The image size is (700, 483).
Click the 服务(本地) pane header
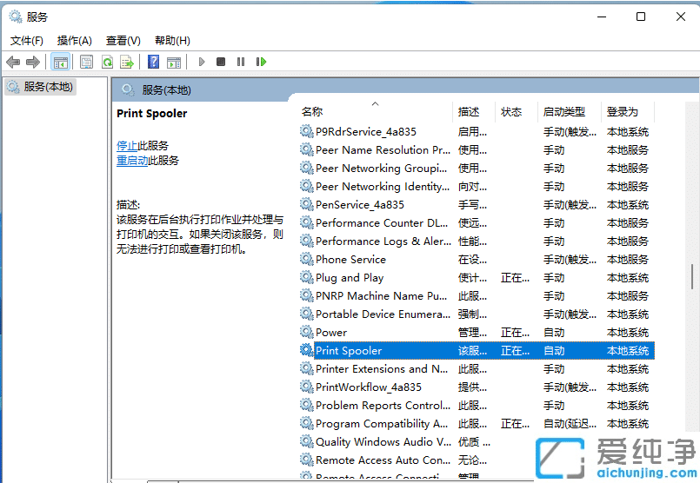[166, 90]
